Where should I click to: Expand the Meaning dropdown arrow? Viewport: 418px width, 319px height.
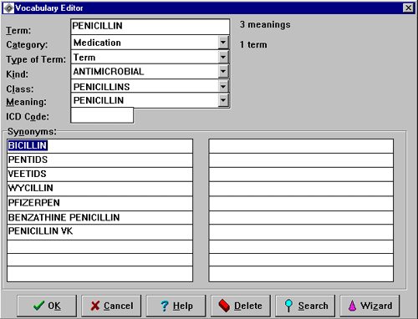pyautogui.click(x=223, y=100)
